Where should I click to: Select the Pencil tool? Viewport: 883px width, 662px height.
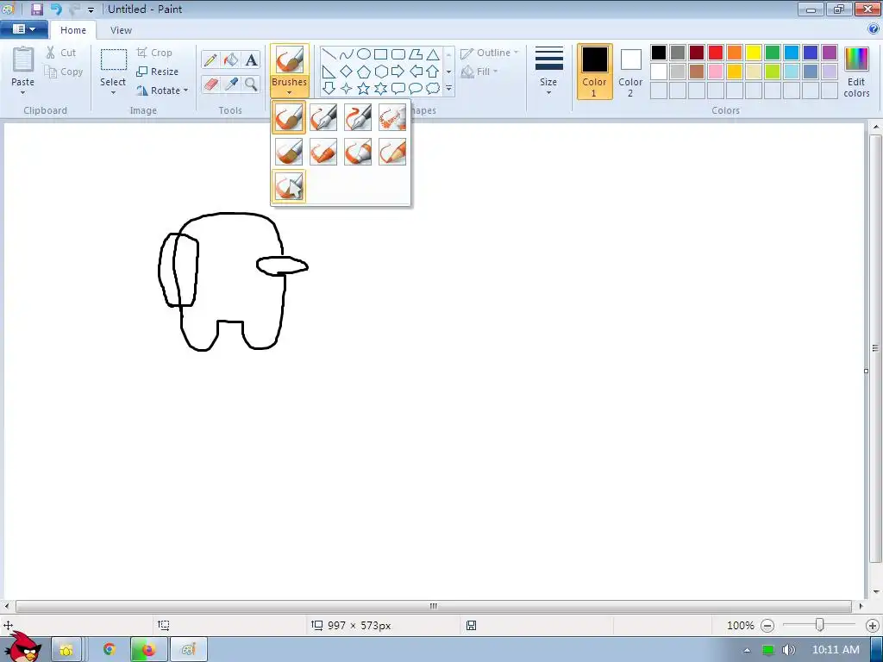(210, 59)
